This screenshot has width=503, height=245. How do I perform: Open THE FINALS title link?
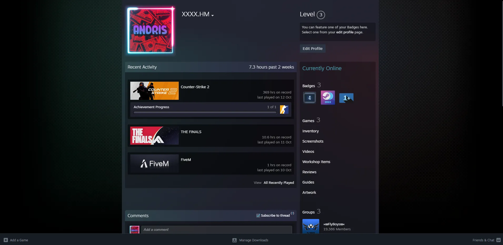(x=191, y=132)
